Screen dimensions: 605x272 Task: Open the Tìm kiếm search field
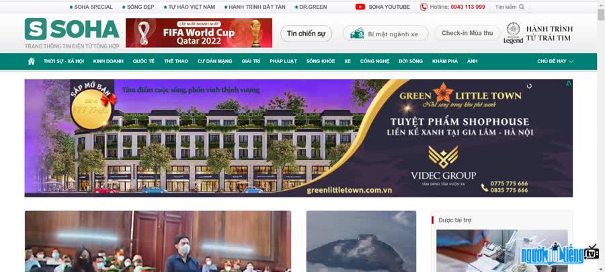coord(510,7)
